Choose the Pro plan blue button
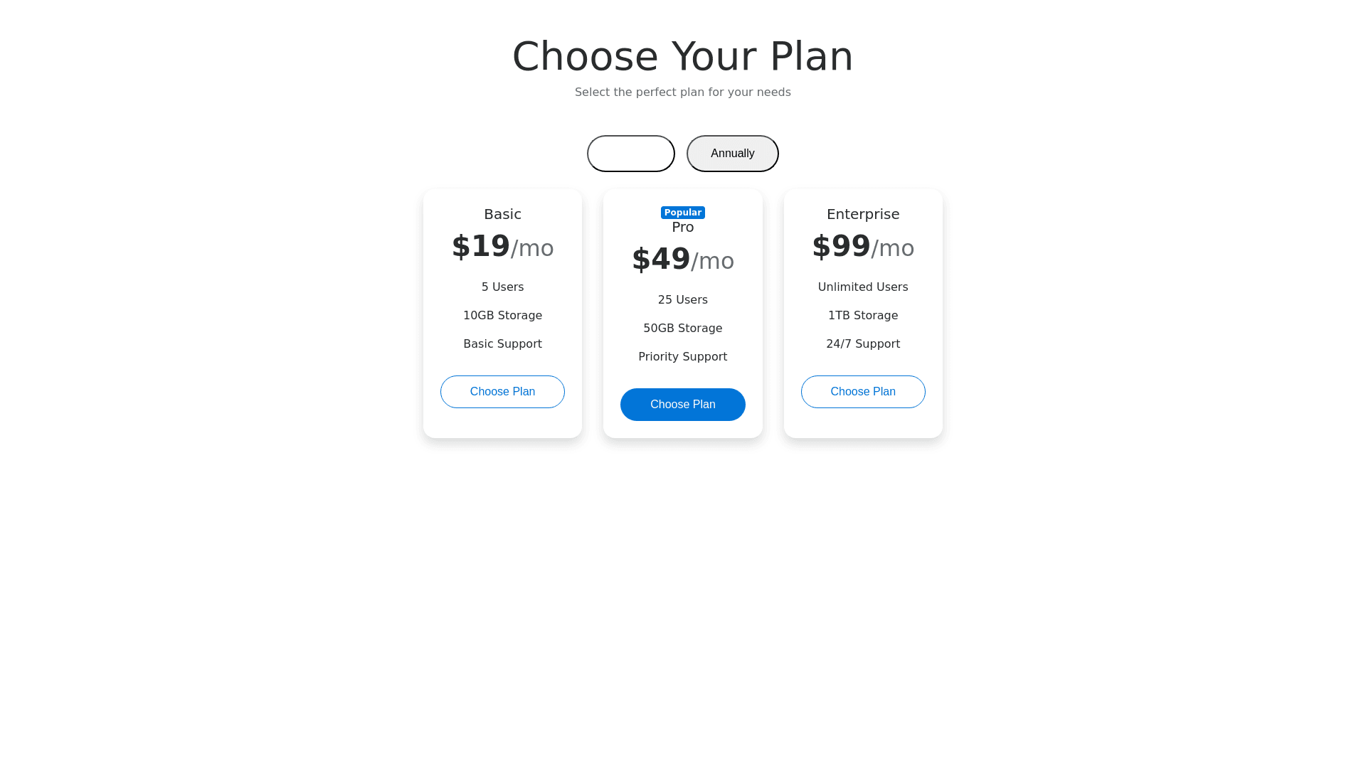The width and height of the screenshot is (1366, 768). pos(682,405)
